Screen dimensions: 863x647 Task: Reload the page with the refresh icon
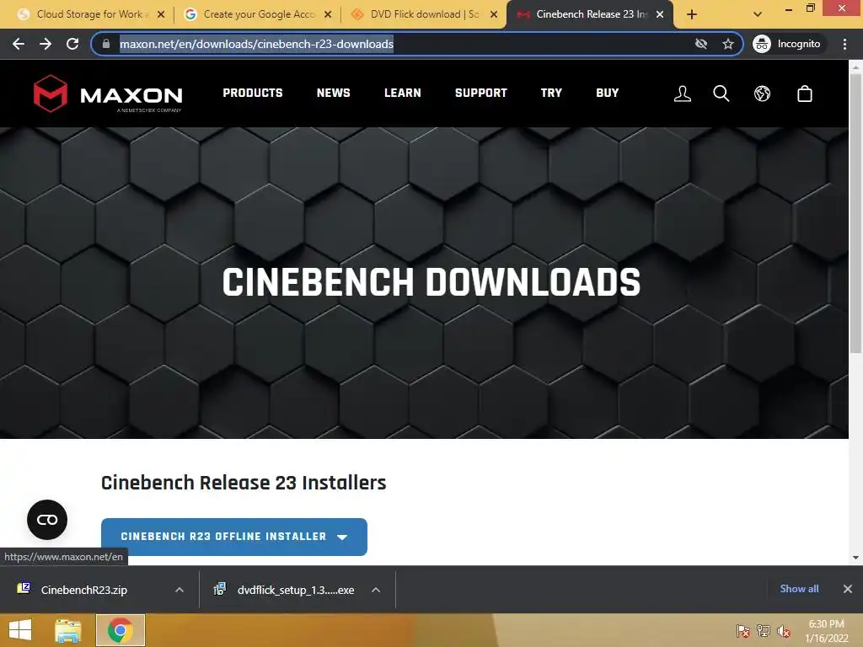[x=72, y=44]
